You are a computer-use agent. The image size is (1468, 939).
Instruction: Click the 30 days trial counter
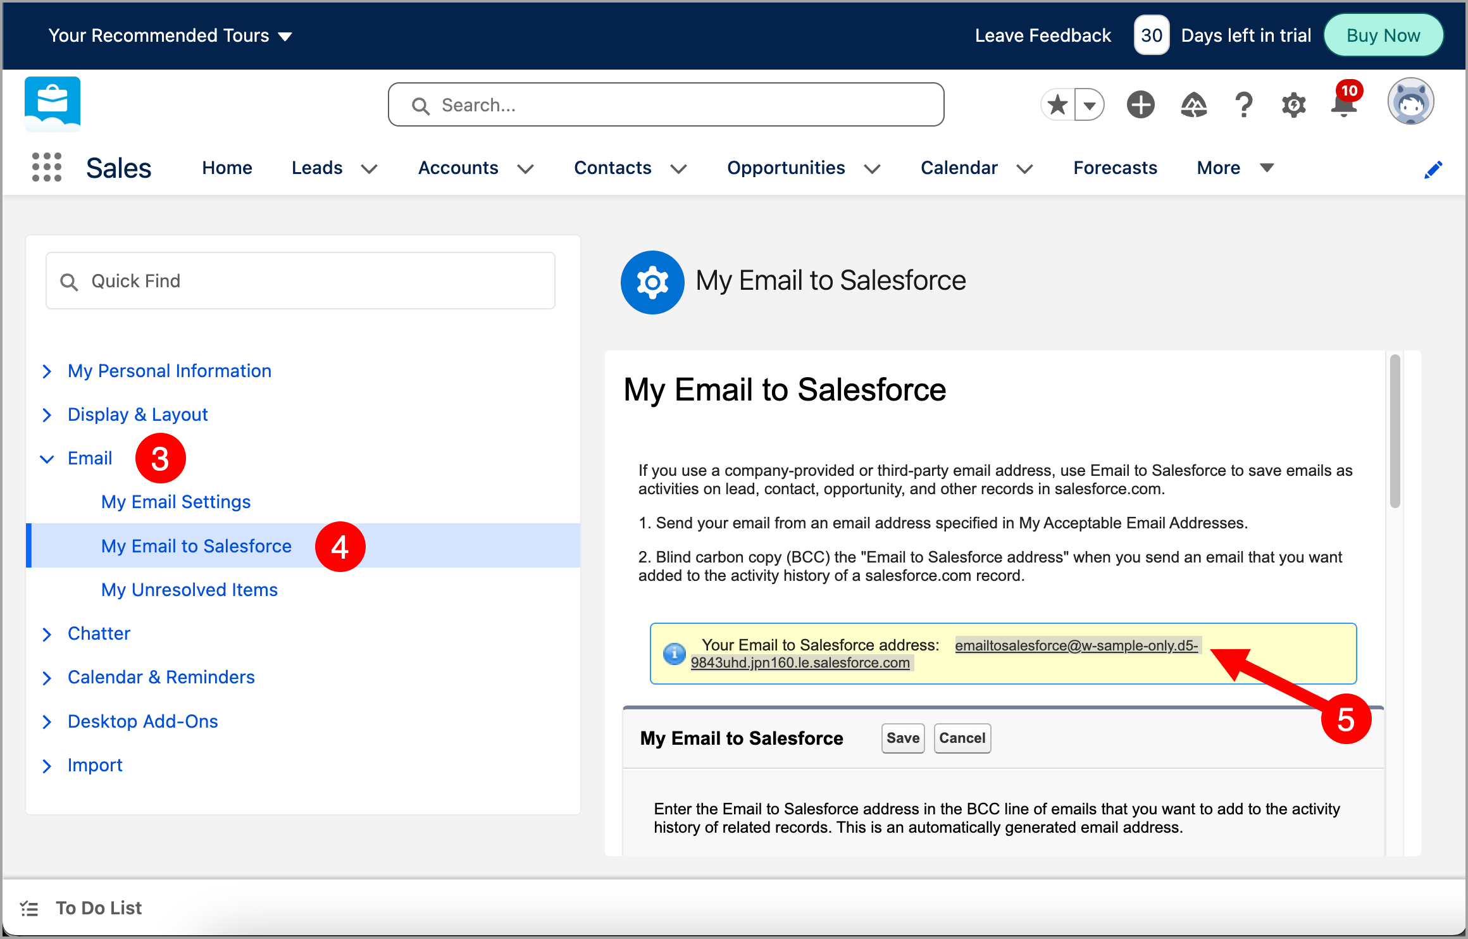(x=1151, y=35)
